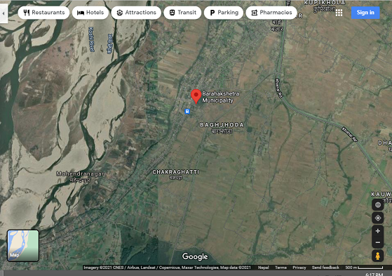Click the Koshi River label
Image resolution: width=392 pixels, height=276 pixels.
pos(91,39)
